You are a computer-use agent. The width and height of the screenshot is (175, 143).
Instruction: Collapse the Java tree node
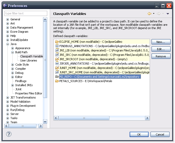coord(8,44)
